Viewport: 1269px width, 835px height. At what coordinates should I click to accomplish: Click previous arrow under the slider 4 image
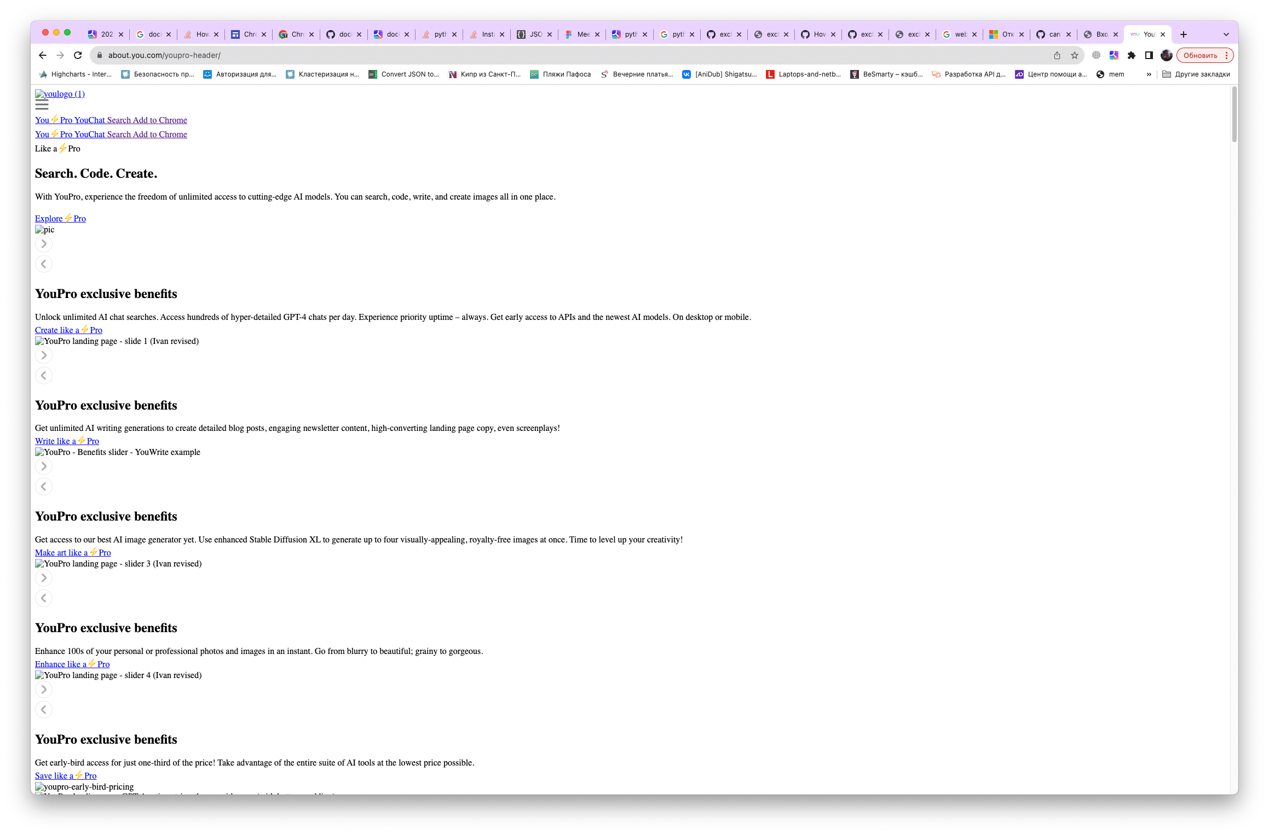[x=44, y=710]
